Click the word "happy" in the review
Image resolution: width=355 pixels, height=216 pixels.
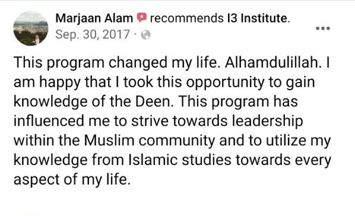pyautogui.click(x=60, y=82)
